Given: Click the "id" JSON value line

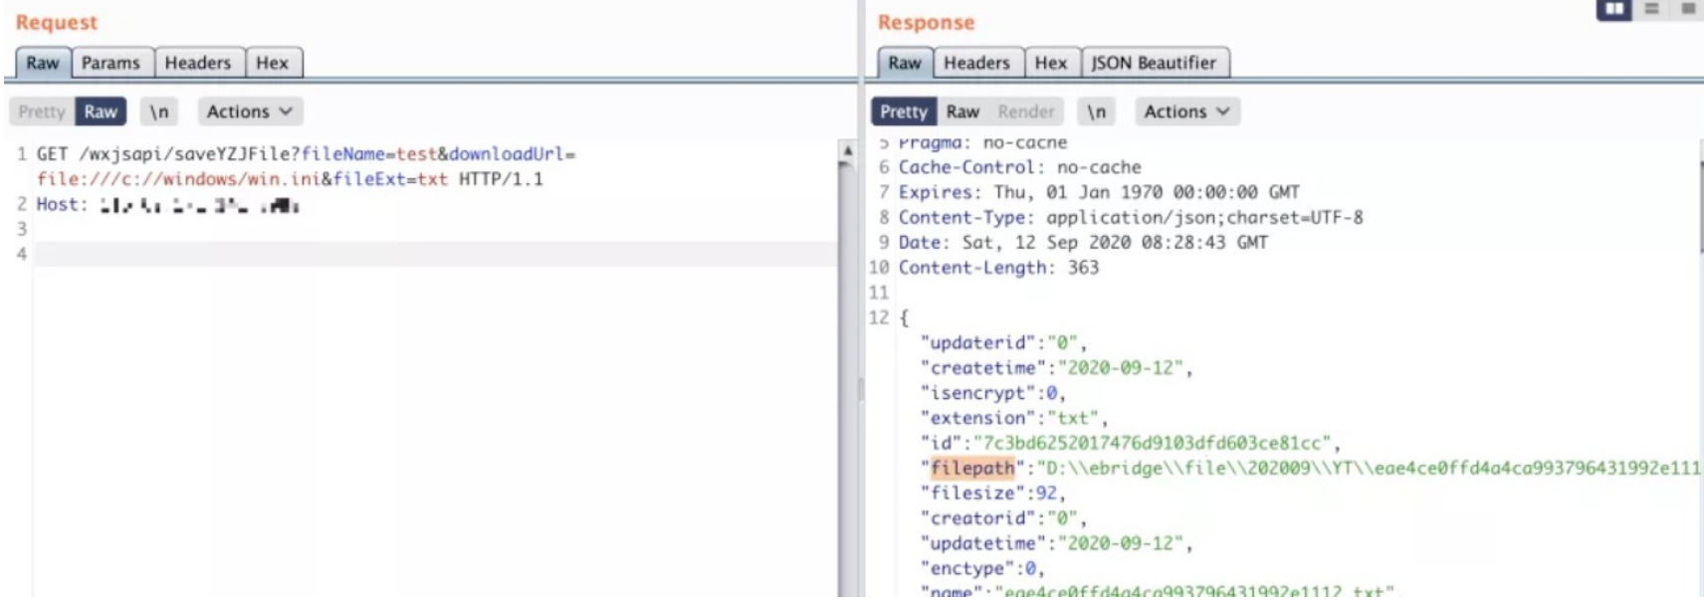Looking at the screenshot, I should [1130, 443].
